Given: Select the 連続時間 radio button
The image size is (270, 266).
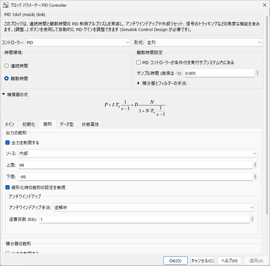Looking at the screenshot, I should pyautogui.click(x=7, y=66).
